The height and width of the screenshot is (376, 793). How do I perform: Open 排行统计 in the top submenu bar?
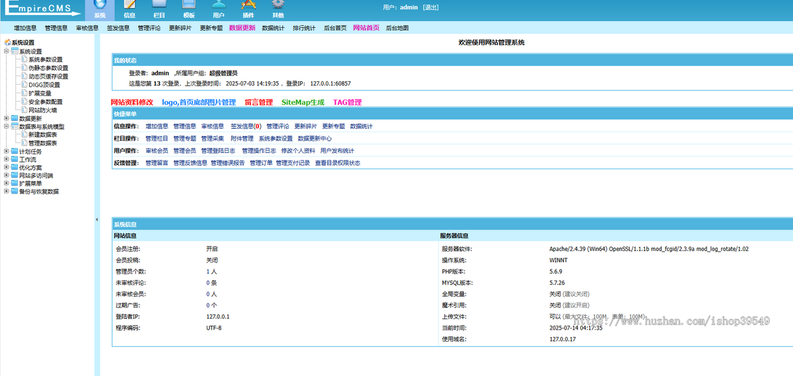coord(304,28)
